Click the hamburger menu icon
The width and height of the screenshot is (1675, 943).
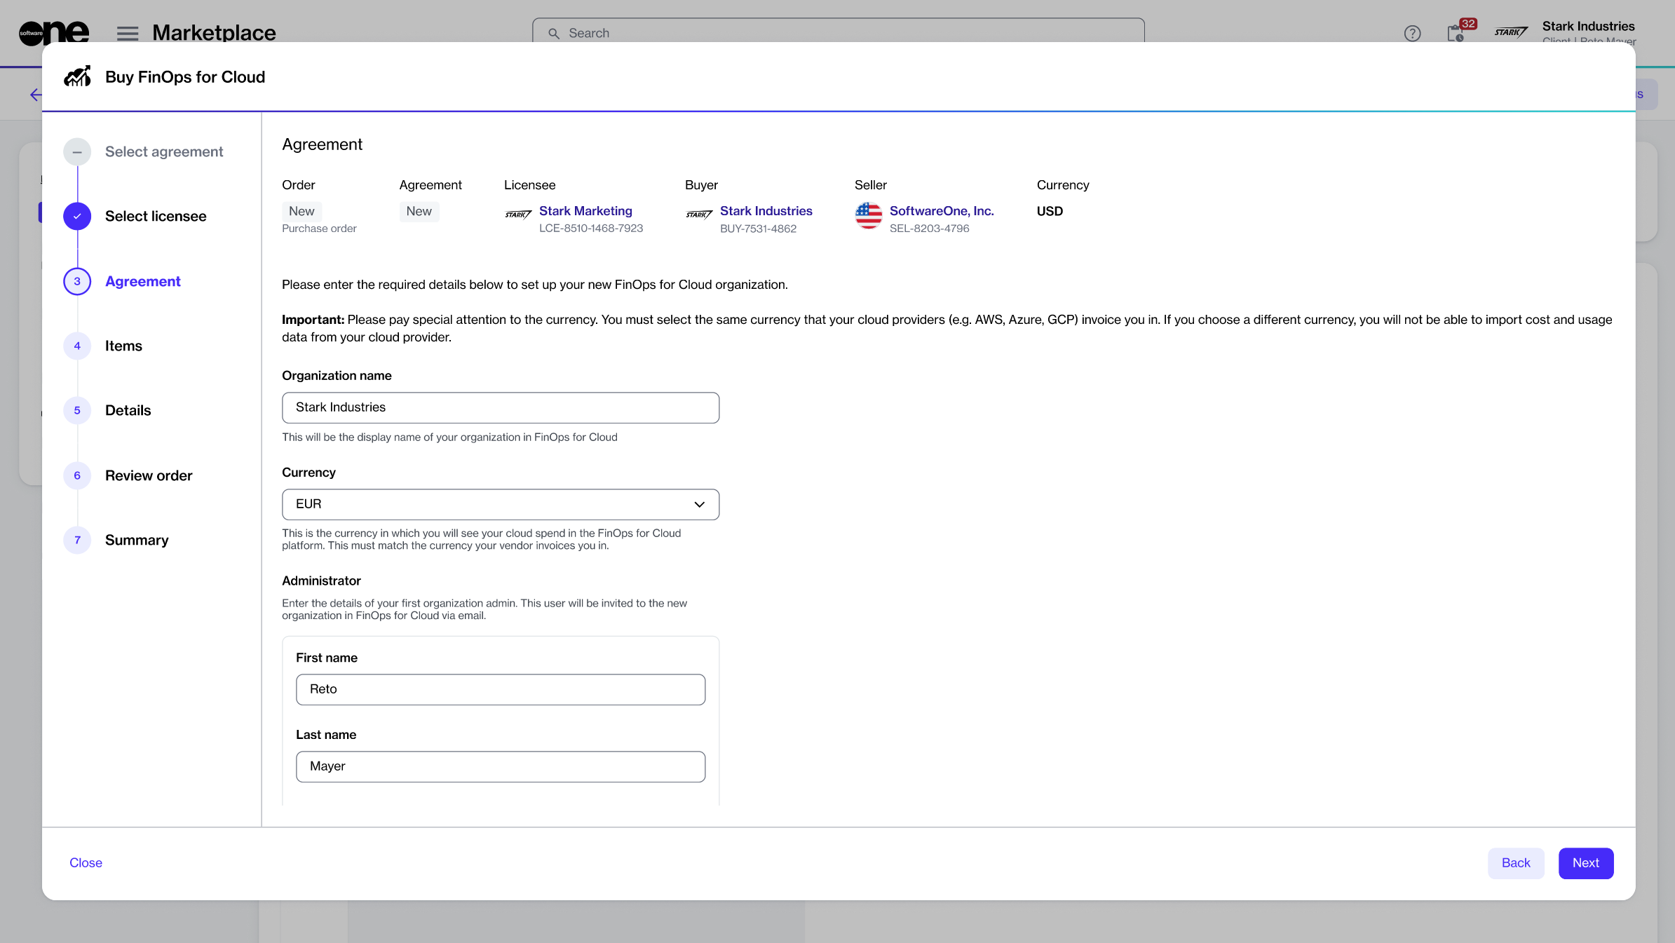127,33
